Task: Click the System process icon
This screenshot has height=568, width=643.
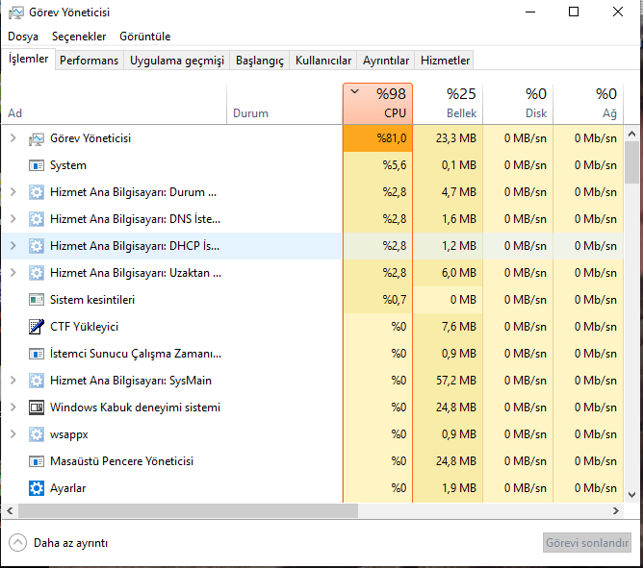Action: point(36,166)
